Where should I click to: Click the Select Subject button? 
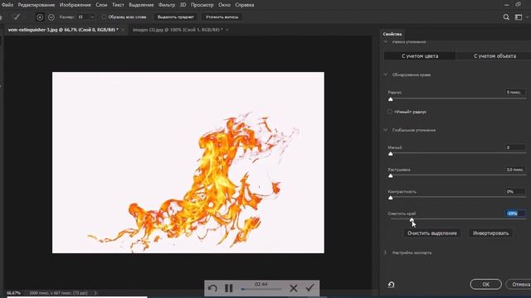pyautogui.click(x=175, y=17)
